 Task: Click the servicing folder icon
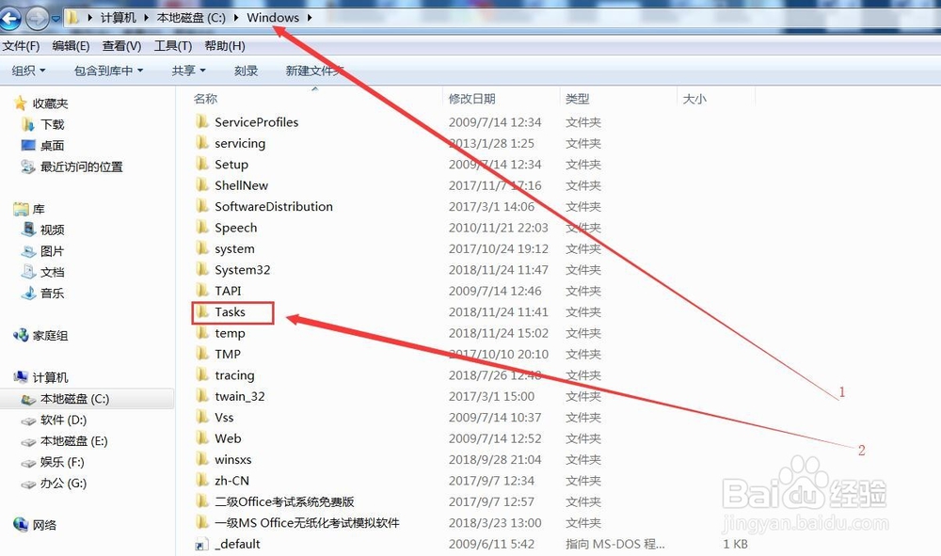click(201, 143)
